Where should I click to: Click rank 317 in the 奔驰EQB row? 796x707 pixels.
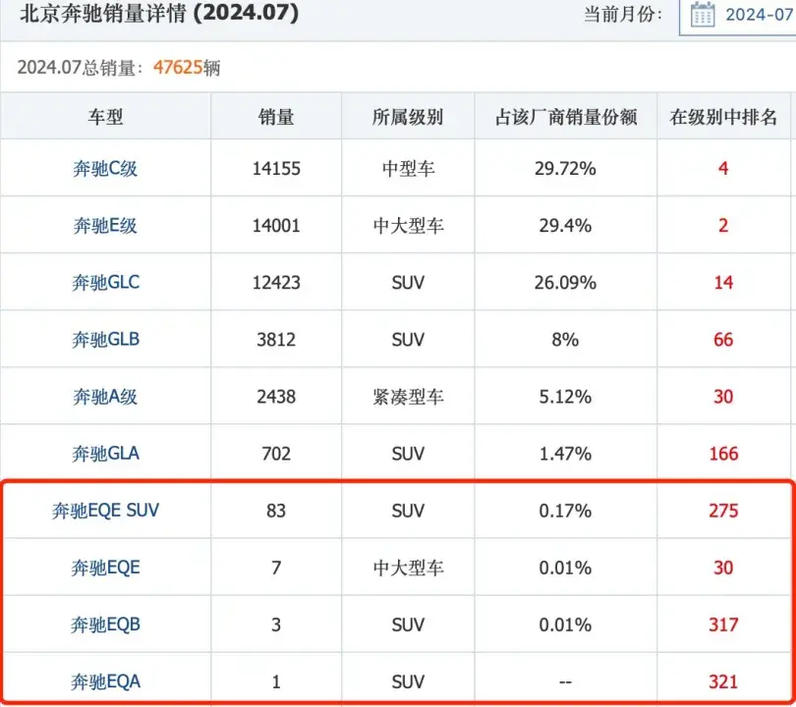[723, 625]
